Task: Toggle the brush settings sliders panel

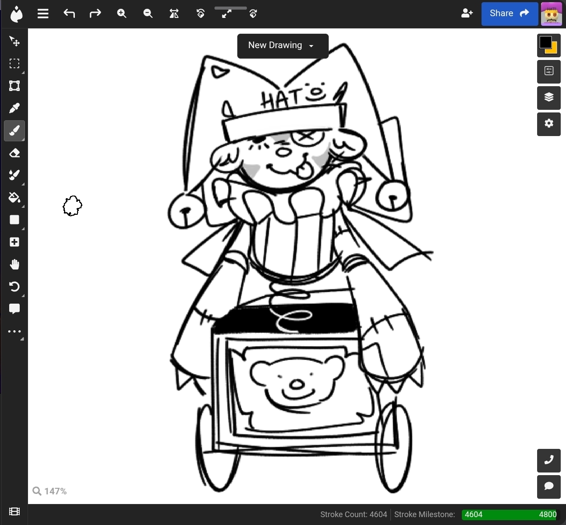Action: [548, 71]
